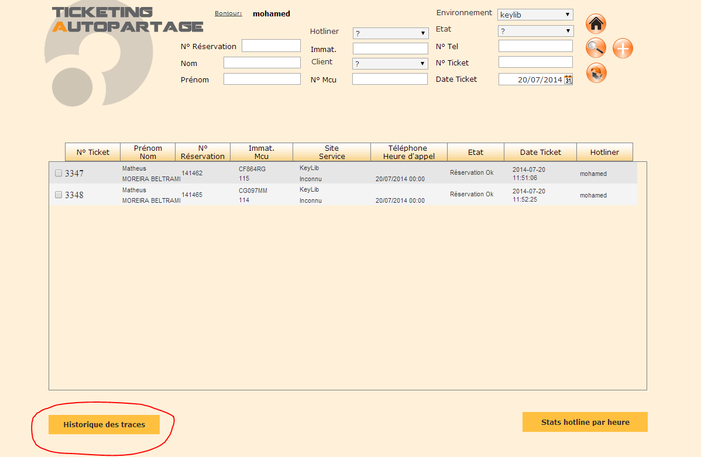Click the Etat column header
The image size is (701, 457).
click(475, 152)
